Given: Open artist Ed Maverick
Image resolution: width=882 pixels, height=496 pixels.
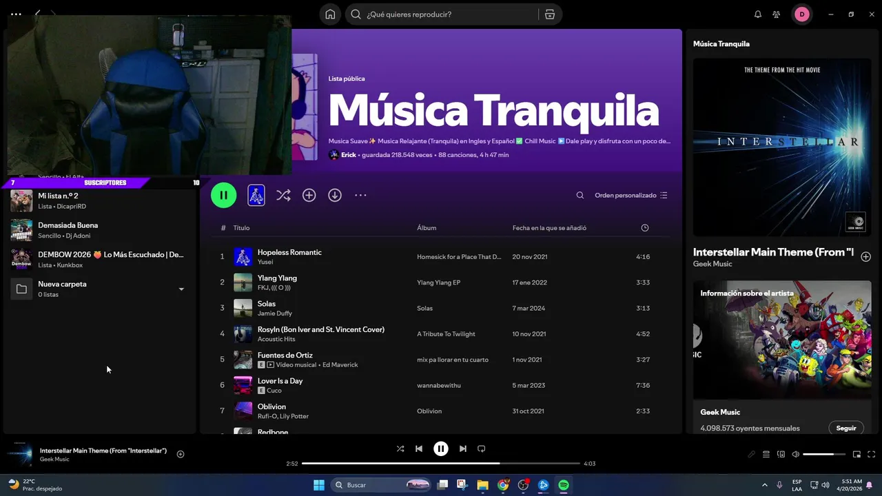Looking at the screenshot, I should click(340, 364).
